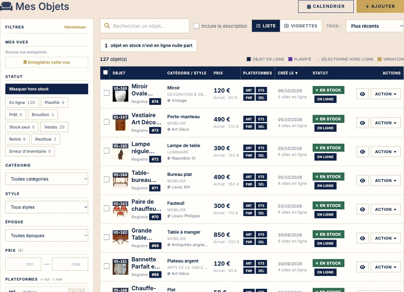Image resolution: width=404 pixels, height=292 pixels.
Task: View details with the eye icon for Lampe régule
Action: [362, 152]
